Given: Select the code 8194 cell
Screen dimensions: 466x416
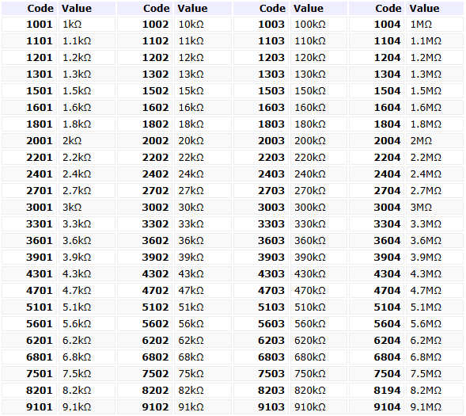Looking at the screenshot, I should click(x=377, y=391).
